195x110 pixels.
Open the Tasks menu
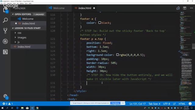[x=26, y=3]
